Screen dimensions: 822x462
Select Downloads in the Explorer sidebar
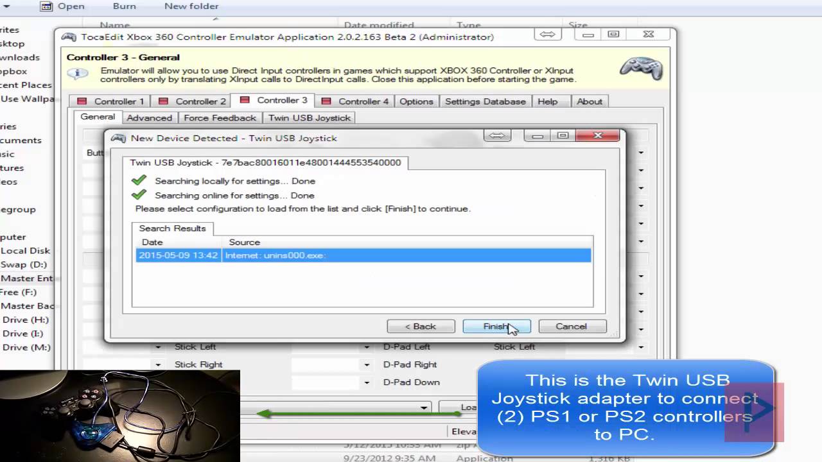pos(20,57)
